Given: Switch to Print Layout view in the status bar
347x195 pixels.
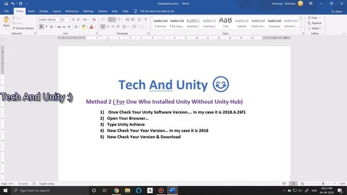Looking at the screenshot, I should [293, 184].
